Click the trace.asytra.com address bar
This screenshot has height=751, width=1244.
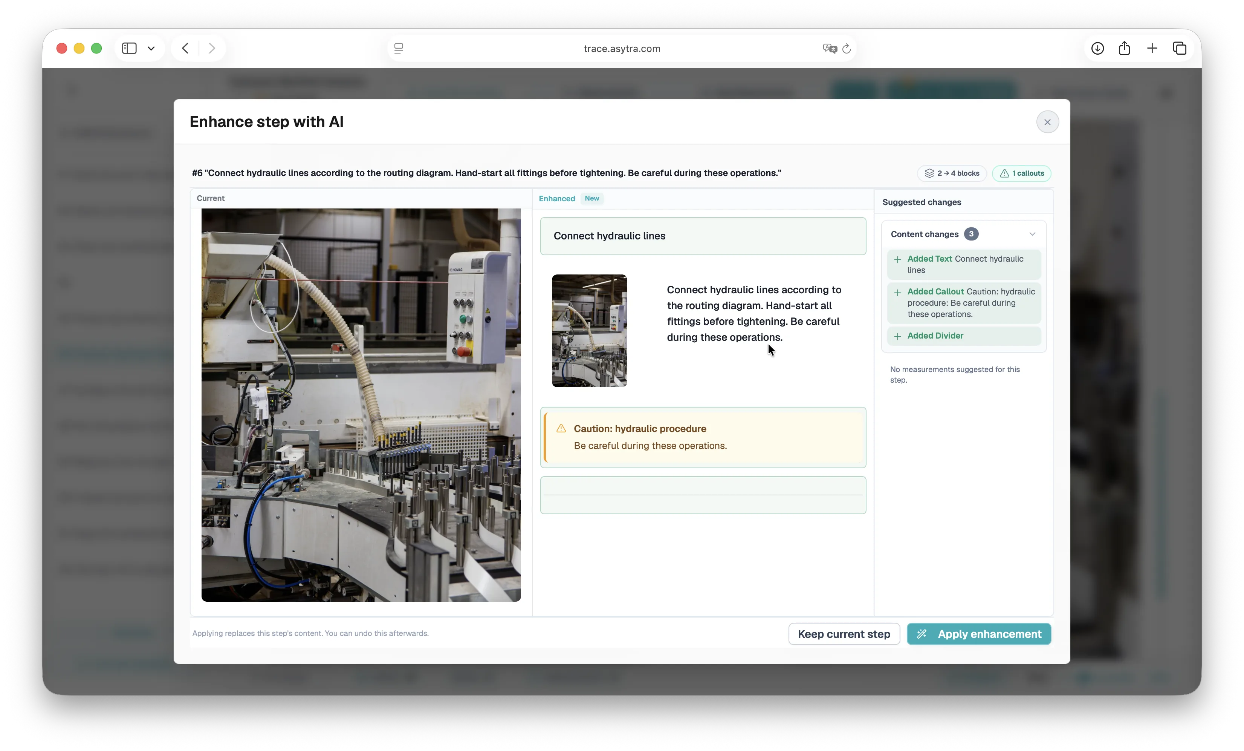[x=622, y=49]
